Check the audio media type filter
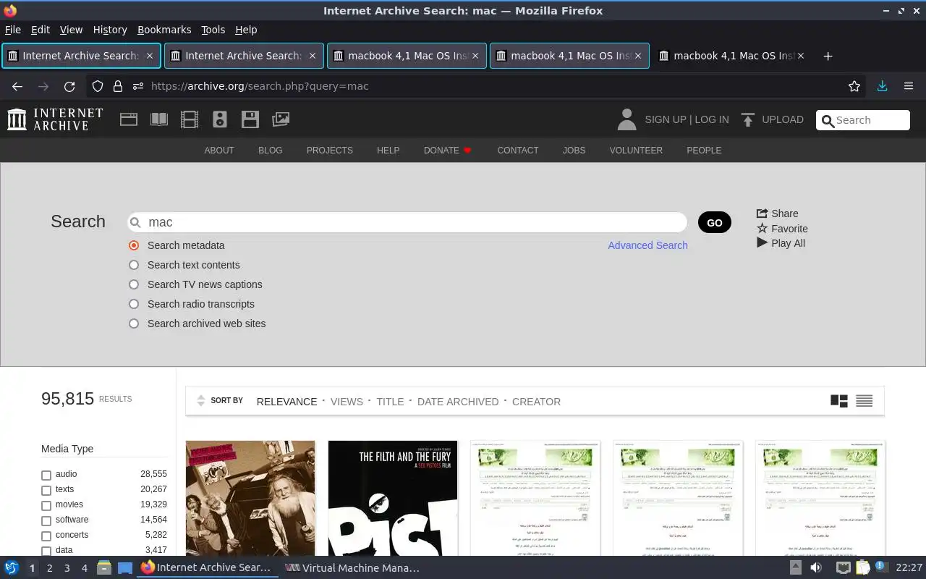 click(46, 475)
